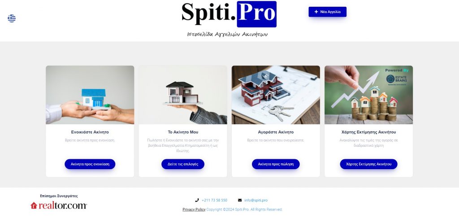Click the house-in-hands rent image
The height and width of the screenshot is (223, 459).
(90, 95)
